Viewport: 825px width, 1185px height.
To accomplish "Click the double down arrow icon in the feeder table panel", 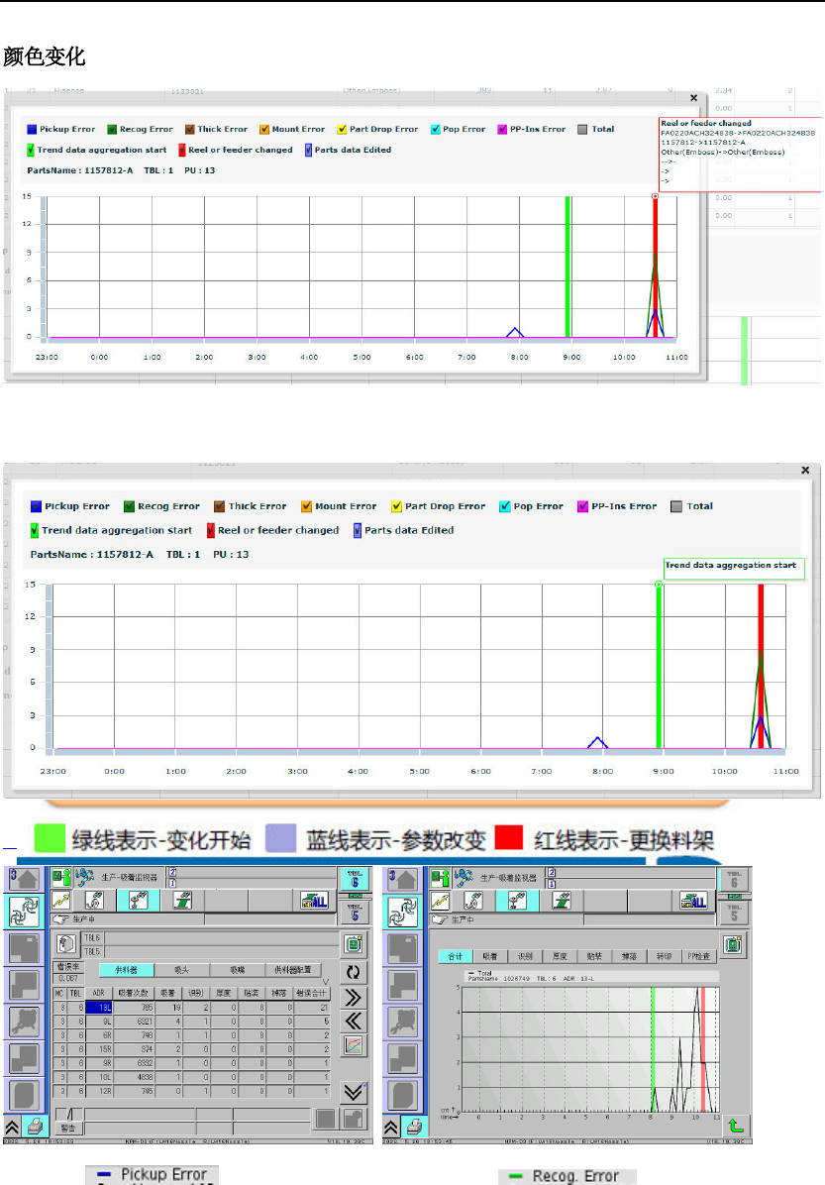I will click(x=354, y=1092).
